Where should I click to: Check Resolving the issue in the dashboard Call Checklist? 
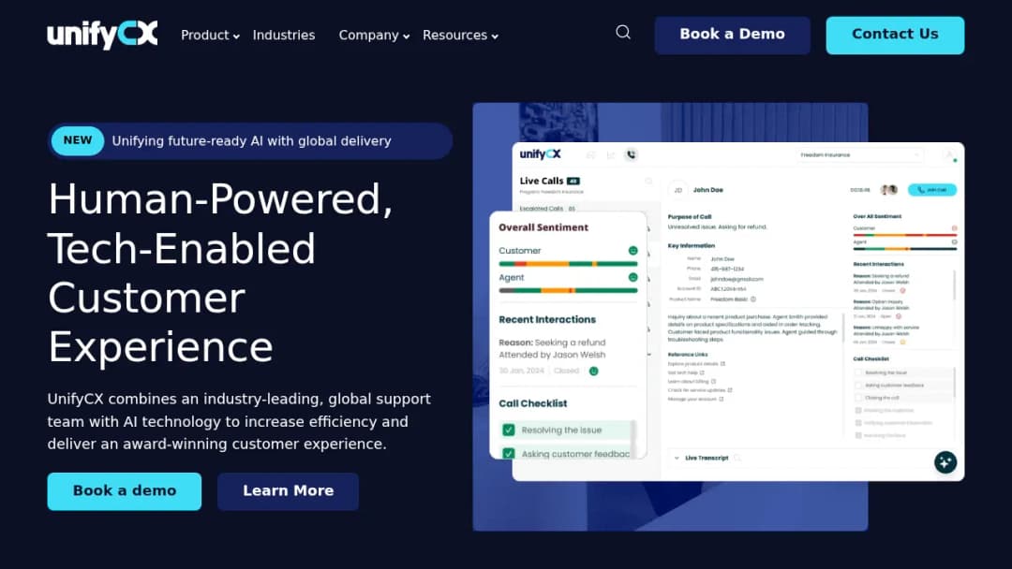tap(858, 372)
